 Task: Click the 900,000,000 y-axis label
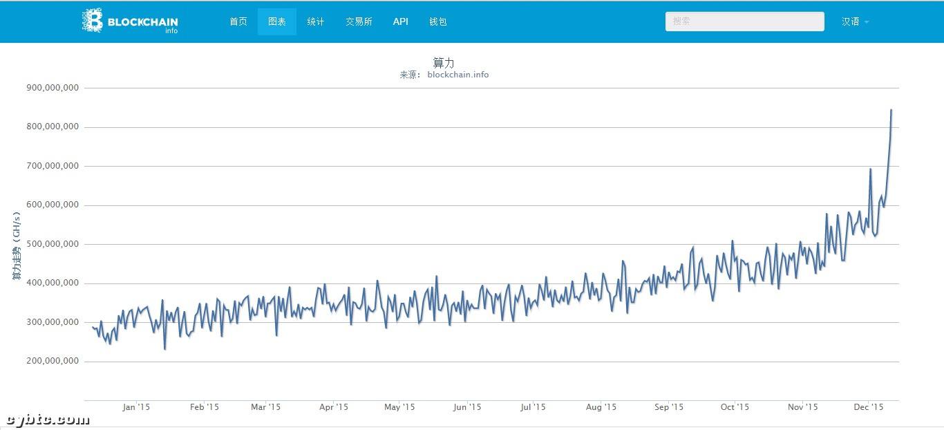pos(53,88)
